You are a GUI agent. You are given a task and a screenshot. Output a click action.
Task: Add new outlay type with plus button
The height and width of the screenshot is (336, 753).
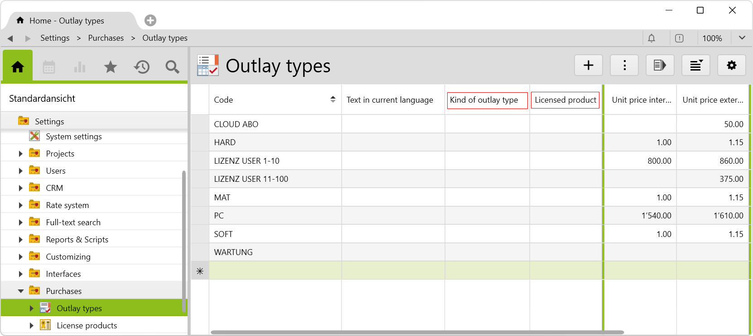(588, 66)
